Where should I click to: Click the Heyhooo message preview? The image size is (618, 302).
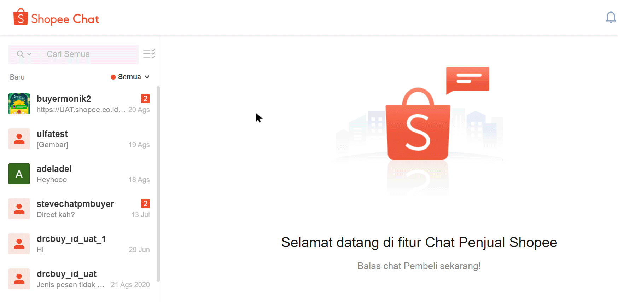coord(52,180)
